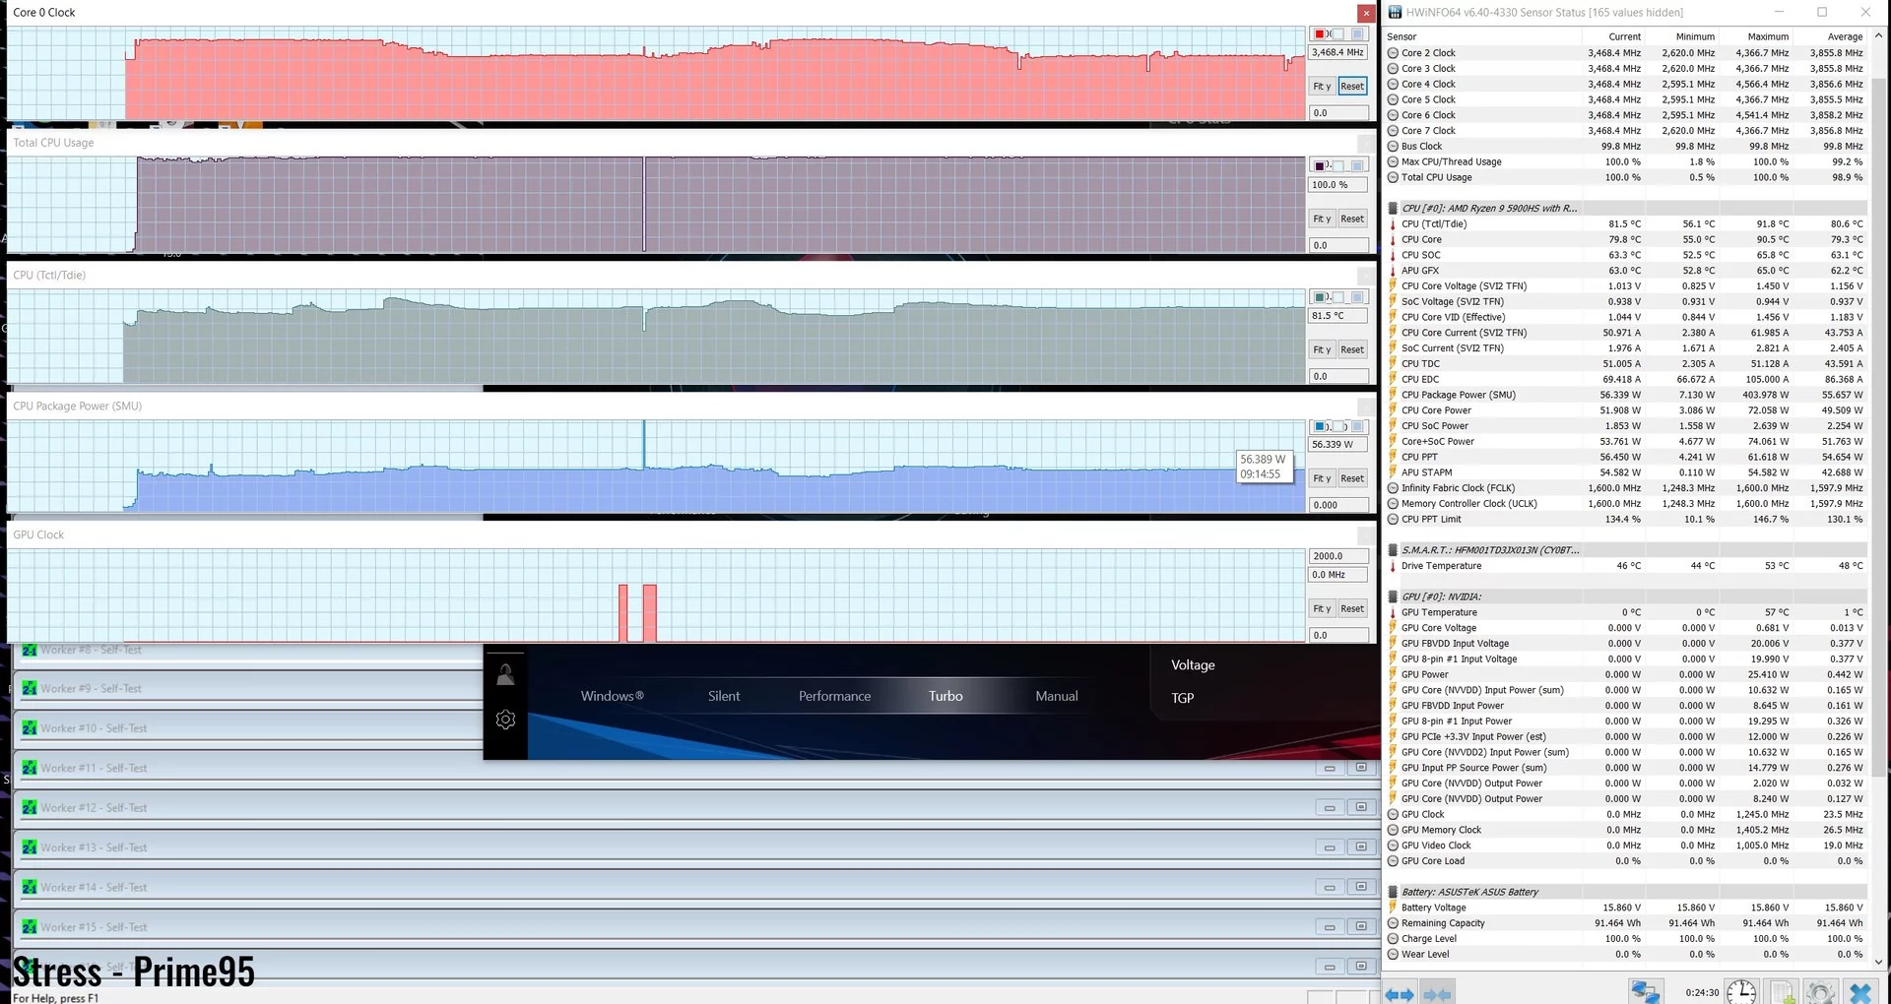Click Fit y in CPU Package Power graph
The width and height of the screenshot is (1891, 1004).
pos(1322,478)
